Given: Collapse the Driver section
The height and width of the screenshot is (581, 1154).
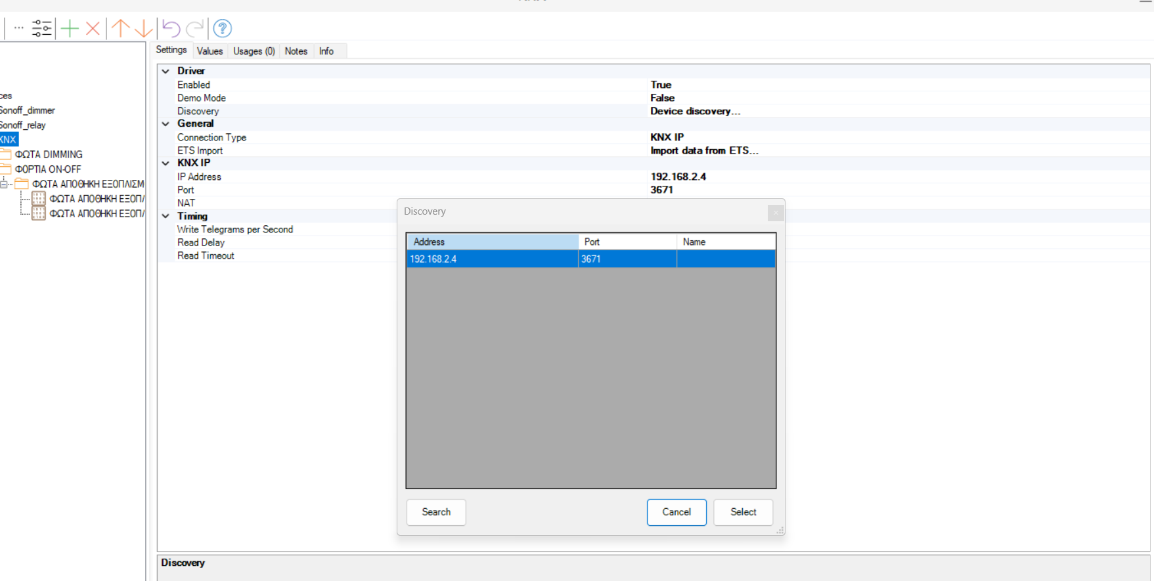Looking at the screenshot, I should (166, 71).
